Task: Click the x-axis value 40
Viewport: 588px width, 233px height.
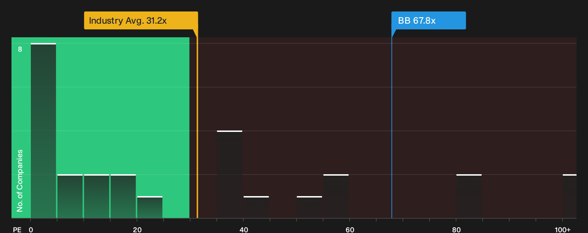Action: (x=244, y=230)
